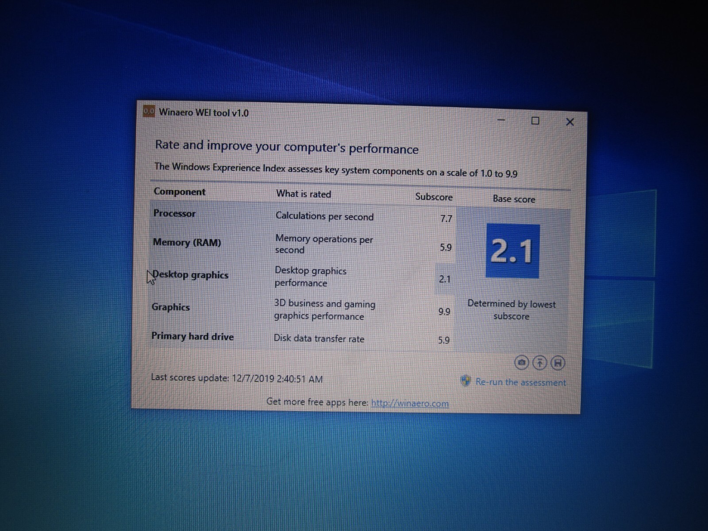Select the Processor row label
The height and width of the screenshot is (531, 708).
pyautogui.click(x=174, y=213)
